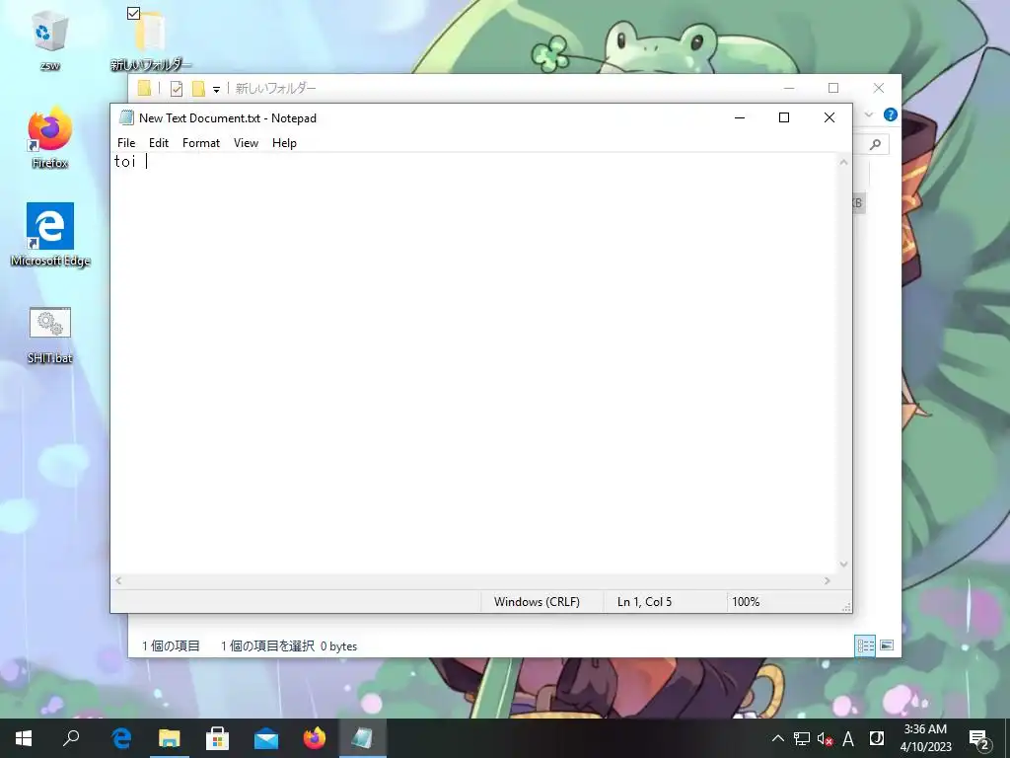
Task: Minimize the Explorer window
Action: pos(789,88)
